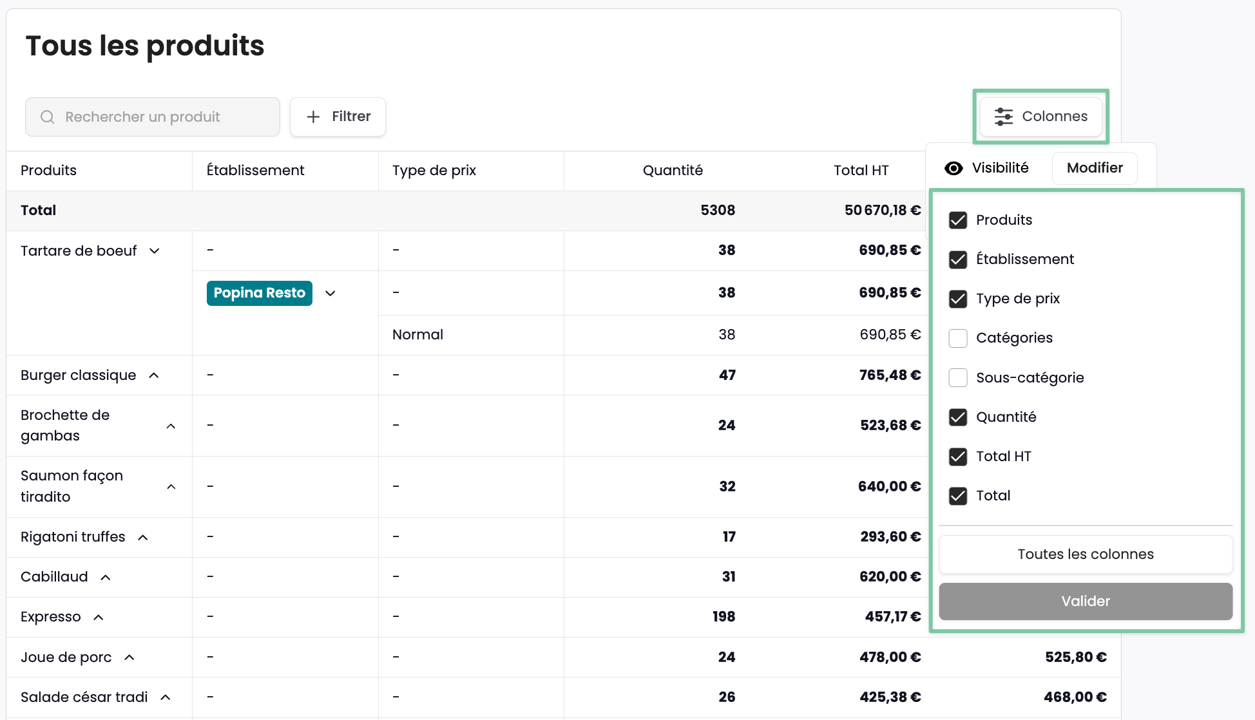This screenshot has width=1255, height=720.
Task: Click Toutes les colonnes button
Action: pos(1085,554)
